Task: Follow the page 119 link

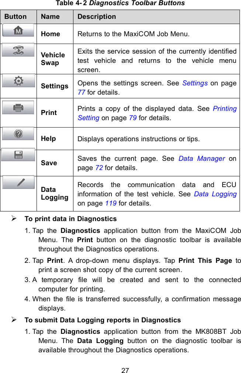Action: point(111,203)
